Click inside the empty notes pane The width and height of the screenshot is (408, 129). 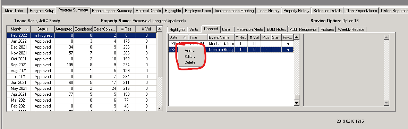click(x=344, y=70)
